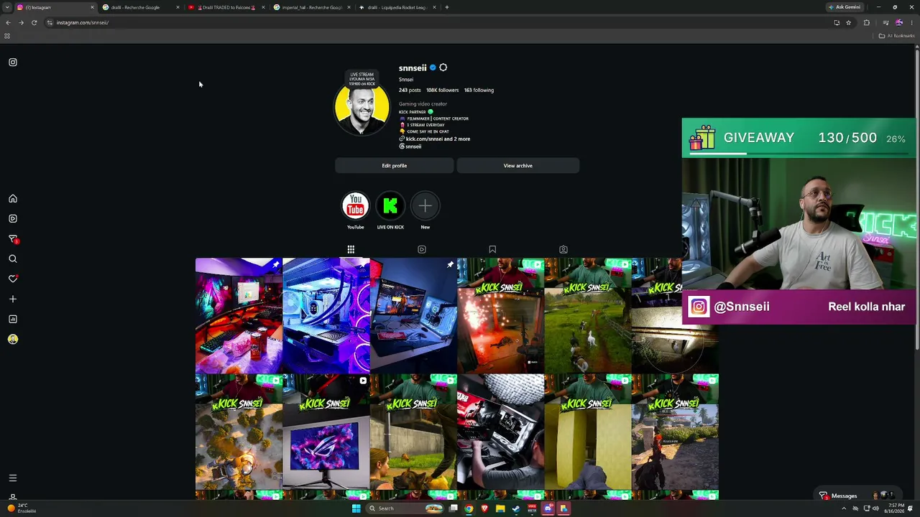920x517 pixels.
Task: Open Reels from the Instagram sidebar
Action: (x=13, y=219)
